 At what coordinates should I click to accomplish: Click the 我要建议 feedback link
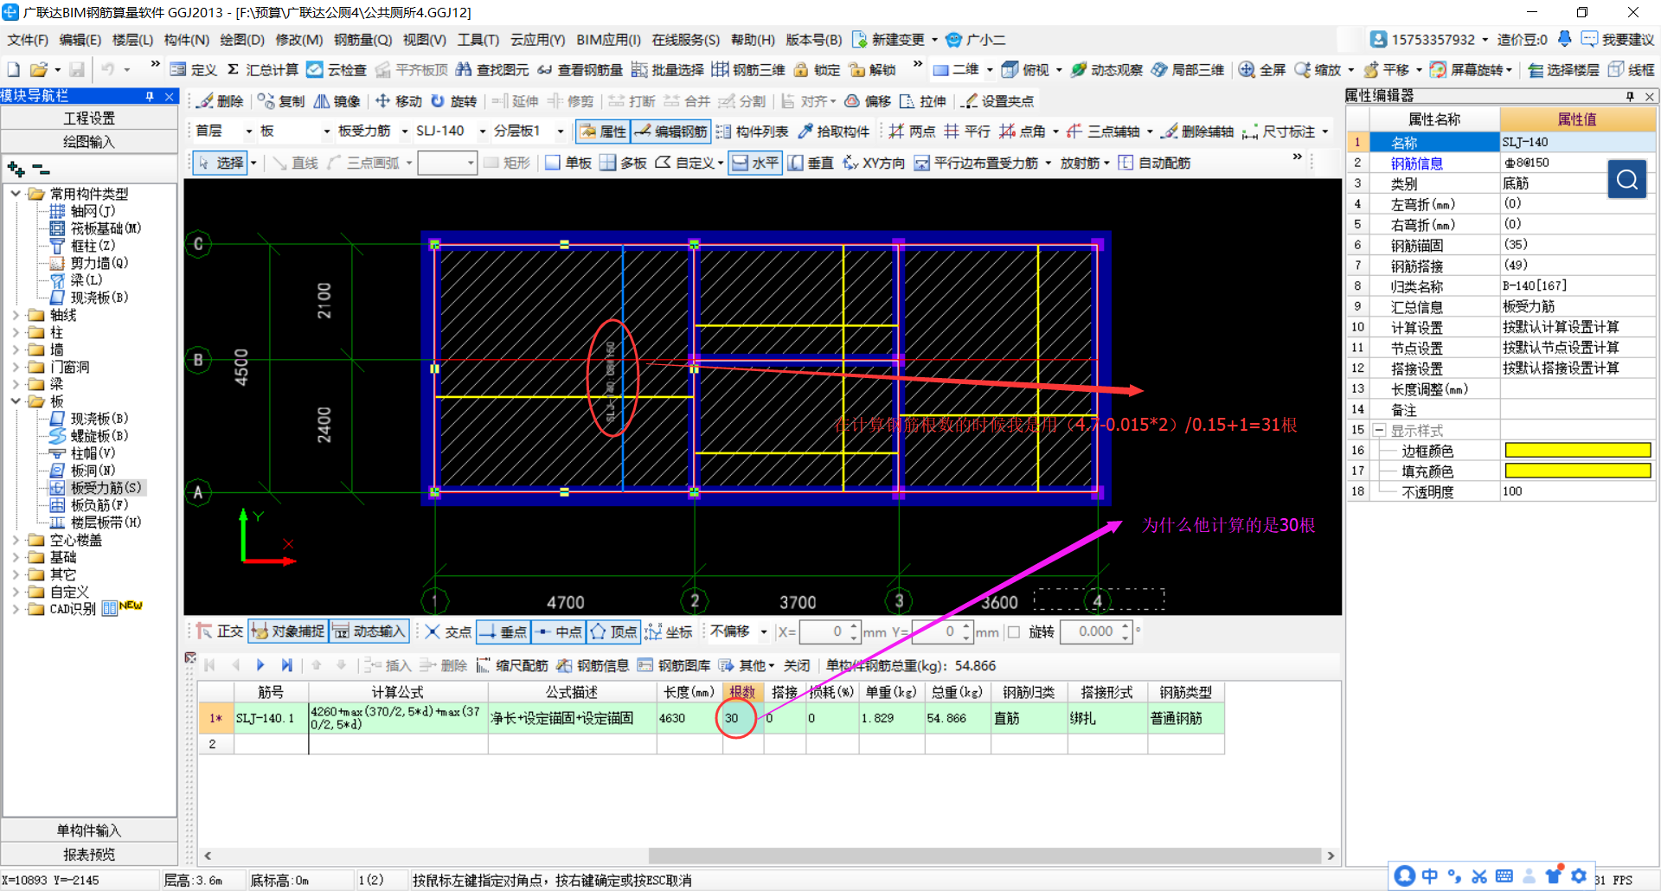1618,40
